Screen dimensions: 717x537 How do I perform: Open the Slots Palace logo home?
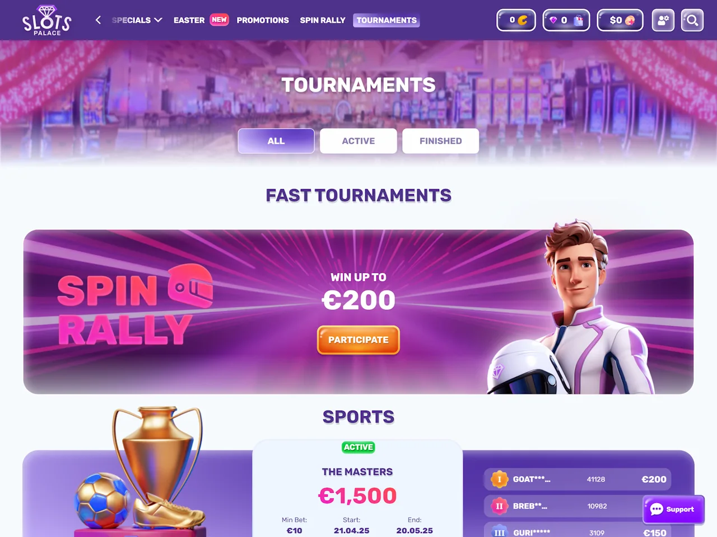47,20
